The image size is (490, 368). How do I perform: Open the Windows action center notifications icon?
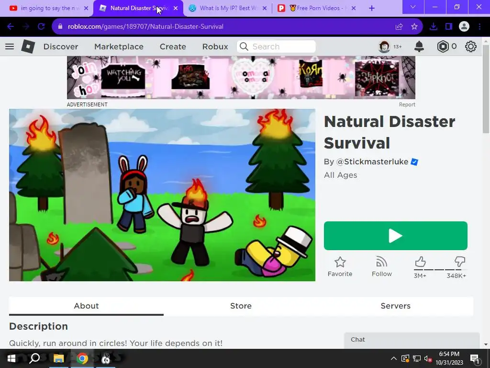click(x=475, y=359)
